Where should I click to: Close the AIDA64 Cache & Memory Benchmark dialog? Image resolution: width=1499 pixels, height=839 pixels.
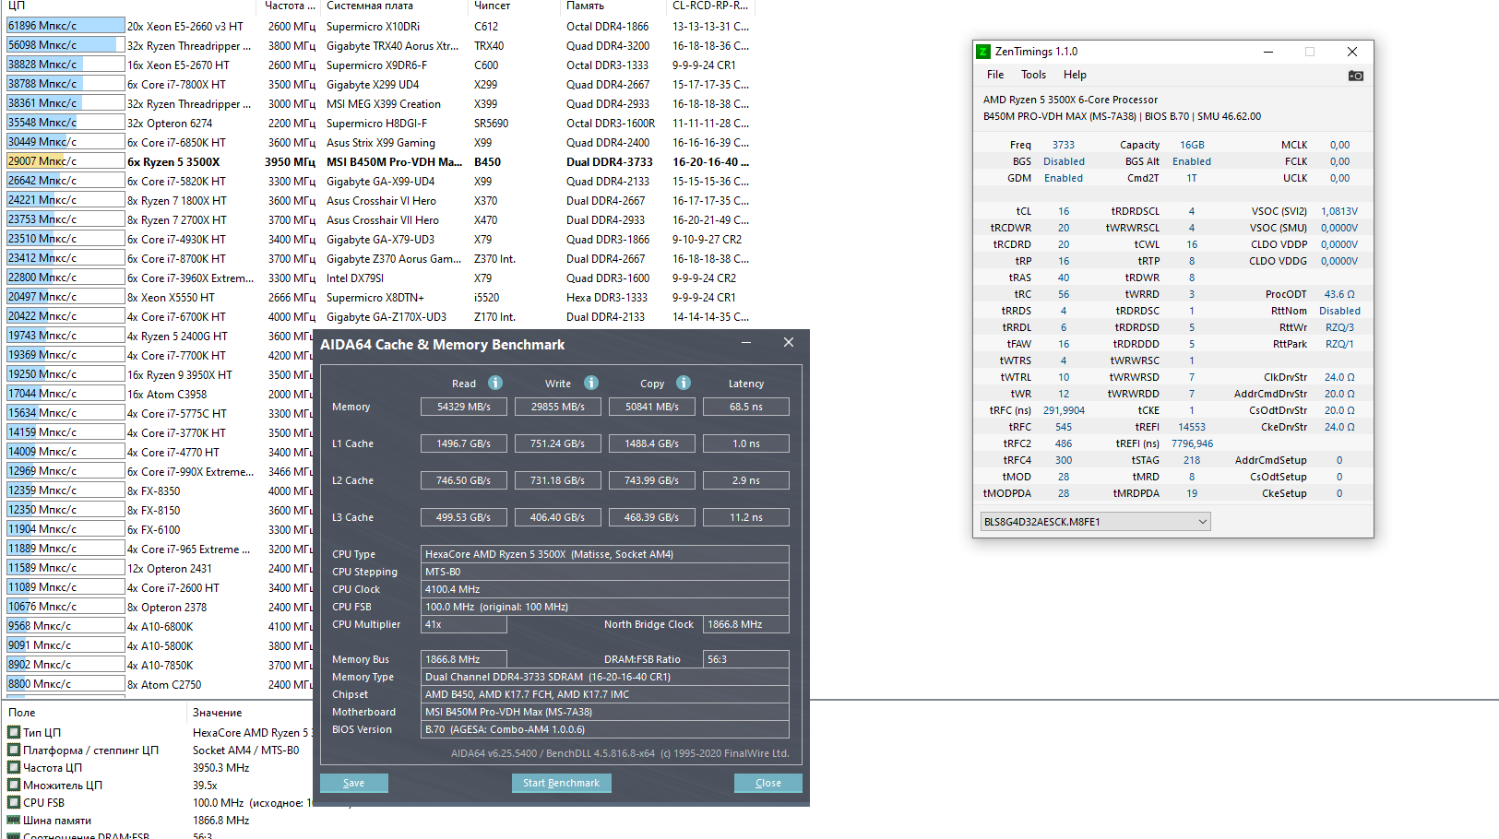[x=789, y=343]
